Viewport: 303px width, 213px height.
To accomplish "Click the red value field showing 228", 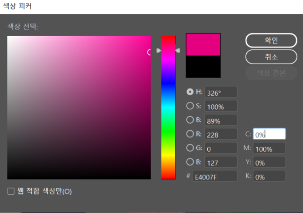I will (x=221, y=134).
